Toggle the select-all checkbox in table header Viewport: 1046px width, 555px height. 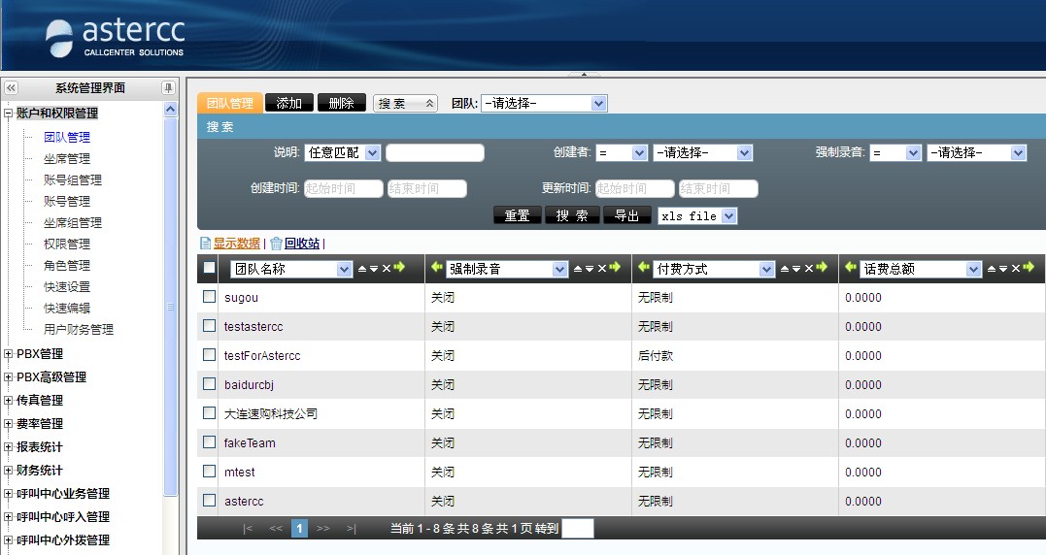pos(209,268)
